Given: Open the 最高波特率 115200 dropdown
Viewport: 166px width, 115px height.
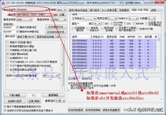Looking at the screenshot, I should coord(59,20).
